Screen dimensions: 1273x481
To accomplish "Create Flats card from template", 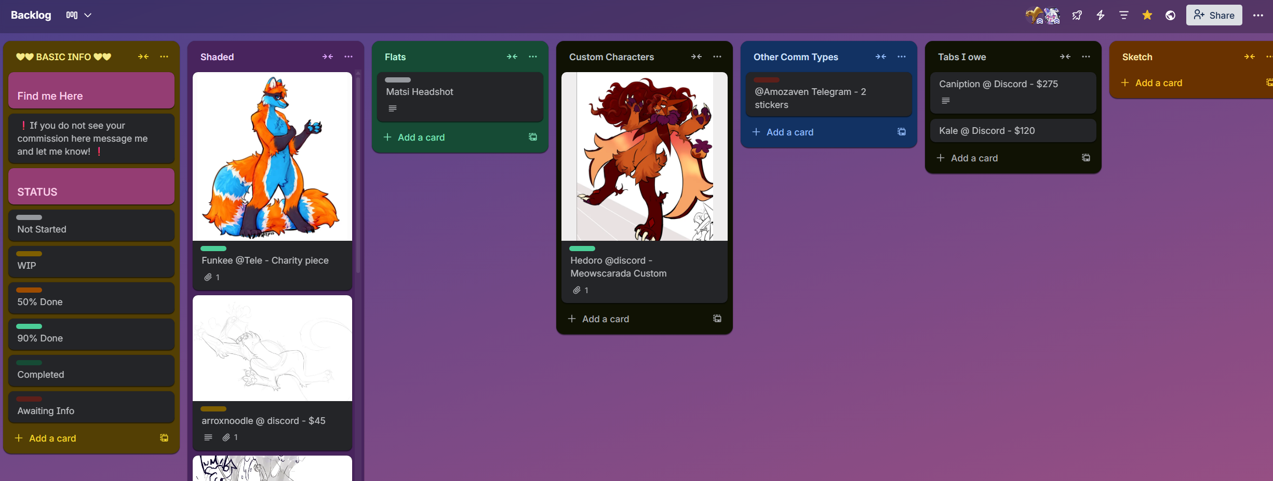I will point(533,137).
